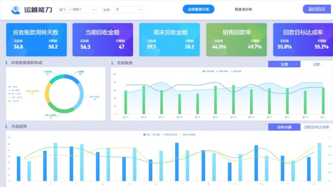333x187 pixels.
Task: Expand the 时间 dropdown showing 月
Action: pos(129,10)
